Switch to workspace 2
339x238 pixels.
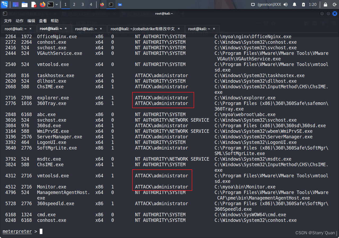tap(74, 5)
